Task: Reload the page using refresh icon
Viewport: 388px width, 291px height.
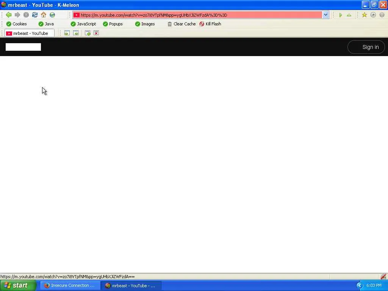Action: (x=35, y=15)
